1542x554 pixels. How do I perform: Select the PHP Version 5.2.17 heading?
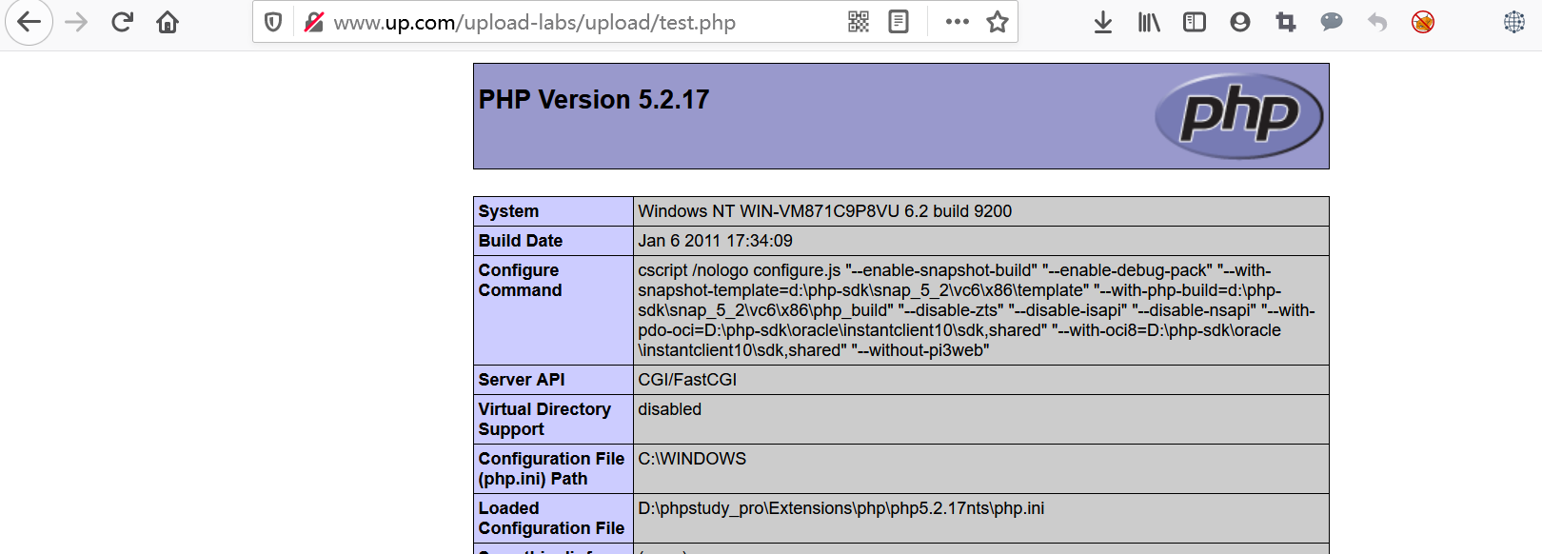594,100
